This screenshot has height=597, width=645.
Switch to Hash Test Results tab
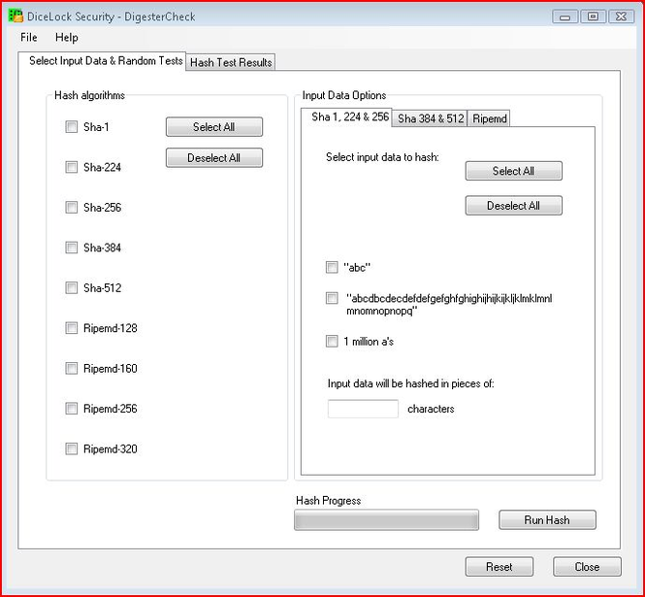(231, 62)
